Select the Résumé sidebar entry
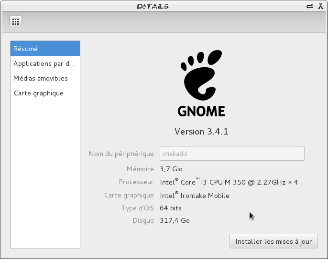 [45, 49]
